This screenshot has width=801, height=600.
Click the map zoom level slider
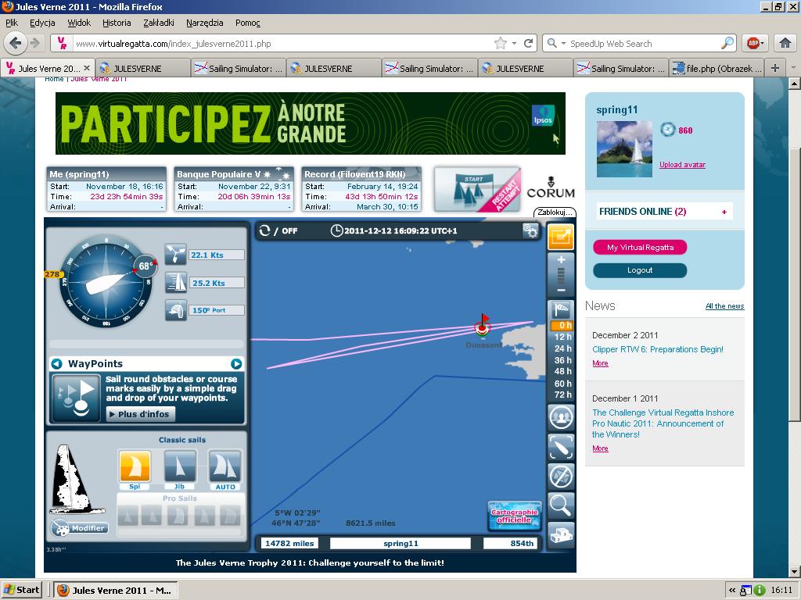pos(561,275)
